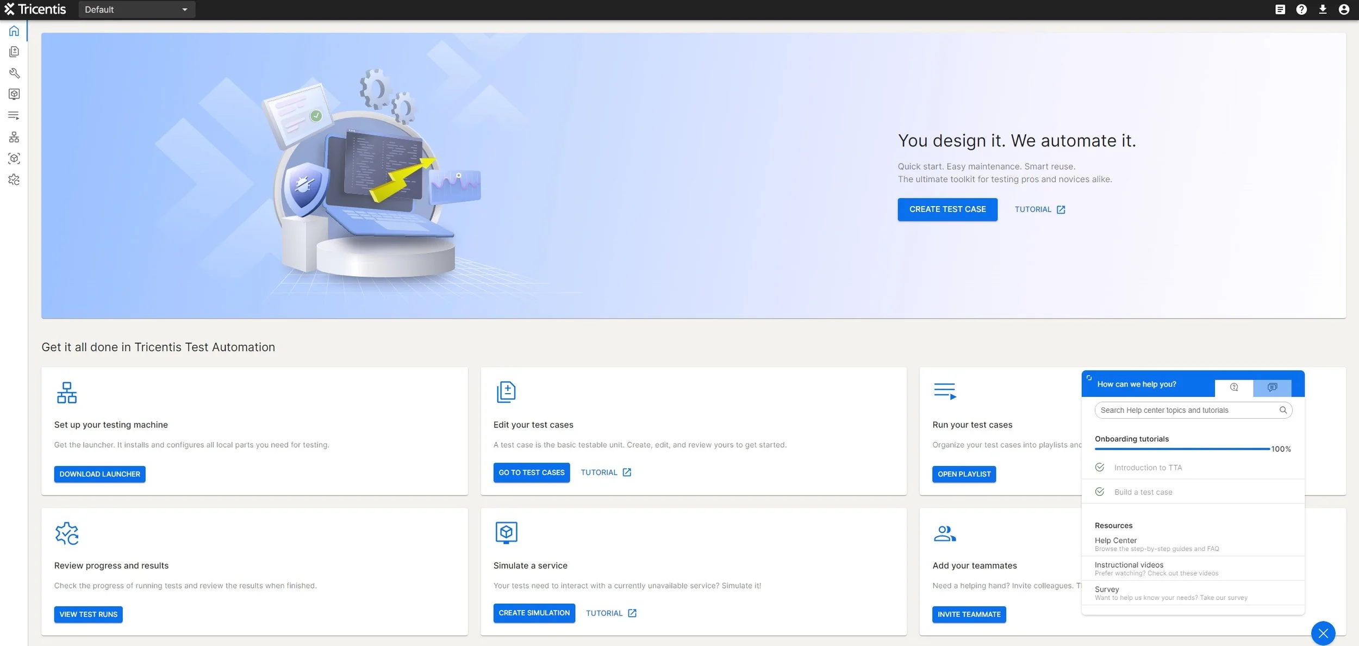Select the help question tab in widget
Image resolution: width=1359 pixels, height=646 pixels.
click(x=1234, y=387)
